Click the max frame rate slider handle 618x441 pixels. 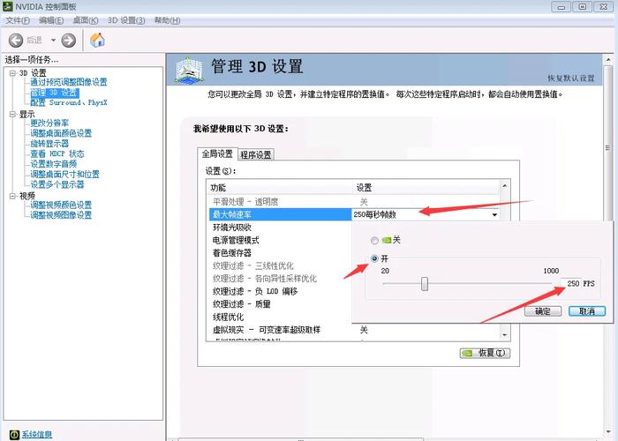(425, 283)
